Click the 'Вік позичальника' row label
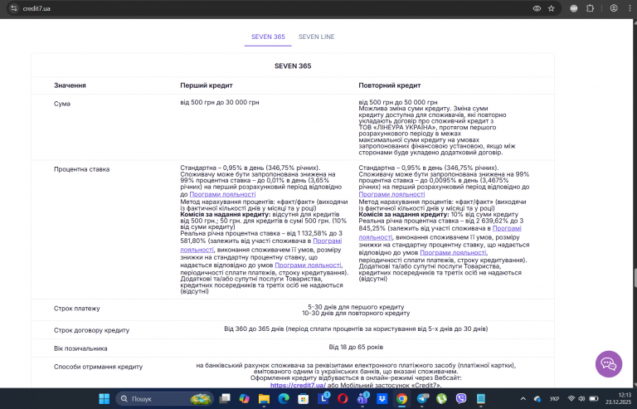The height and width of the screenshot is (409, 637). coord(80,348)
